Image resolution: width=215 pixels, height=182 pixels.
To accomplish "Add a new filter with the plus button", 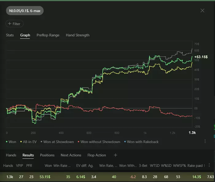I will point(14,24).
